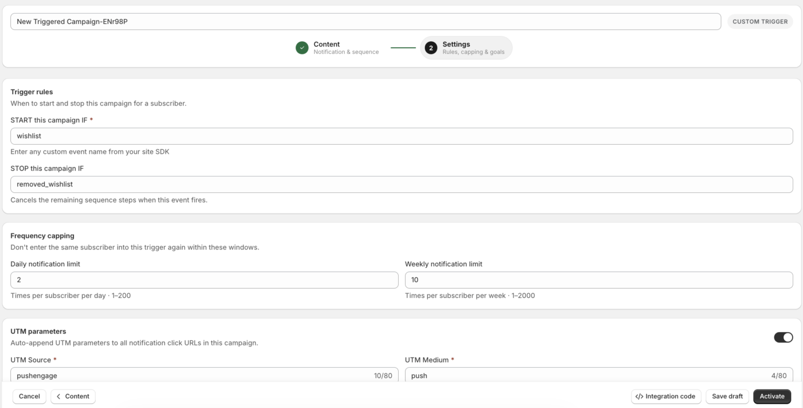Click the Daily notification limit field
This screenshot has width=803, height=408.
204,280
